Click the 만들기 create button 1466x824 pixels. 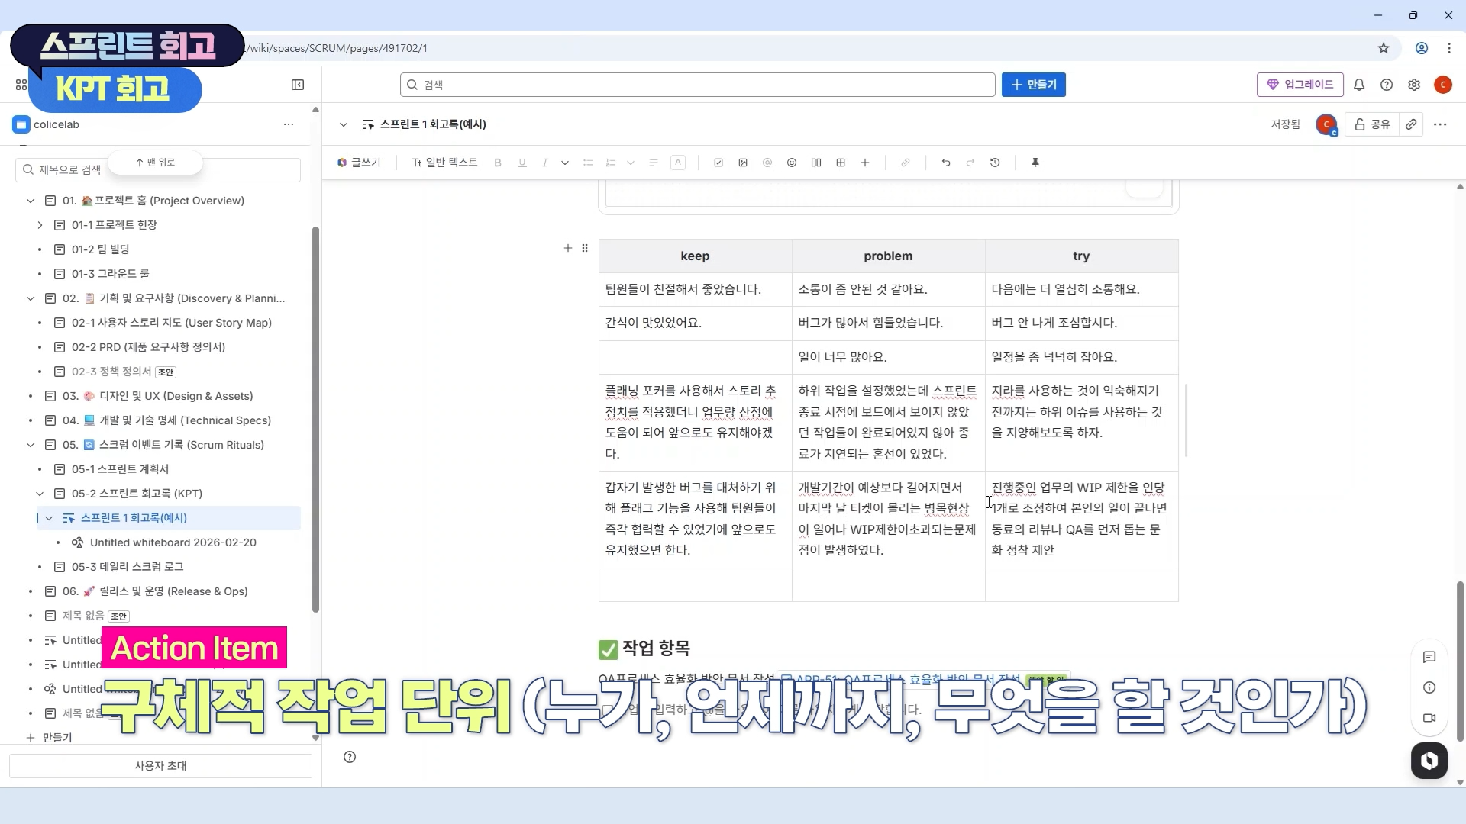click(x=1033, y=85)
